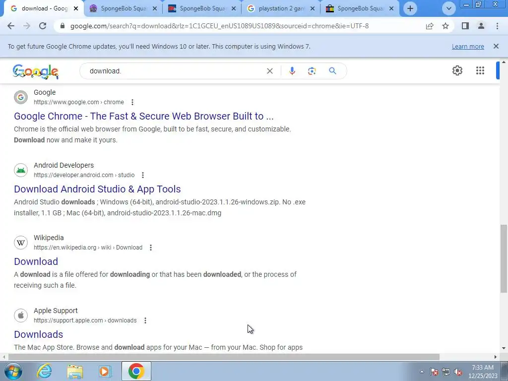Open the Google Chrome Fast & Secure result
Image resolution: width=508 pixels, height=381 pixels.
pos(143,116)
